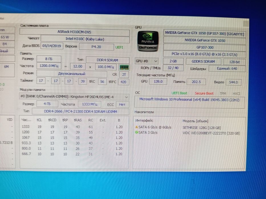266x199 pixels.
Task: Click the video clock value 544.0
Action: pos(233,82)
